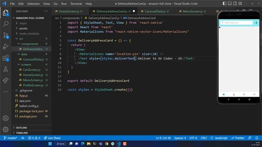Screen dimensions: 262x147
Task: Open notifications bell in status bar
Action: (257, 138)
